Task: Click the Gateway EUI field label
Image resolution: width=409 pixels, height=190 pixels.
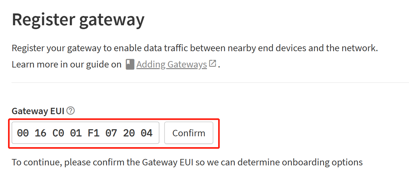Action: click(x=38, y=111)
